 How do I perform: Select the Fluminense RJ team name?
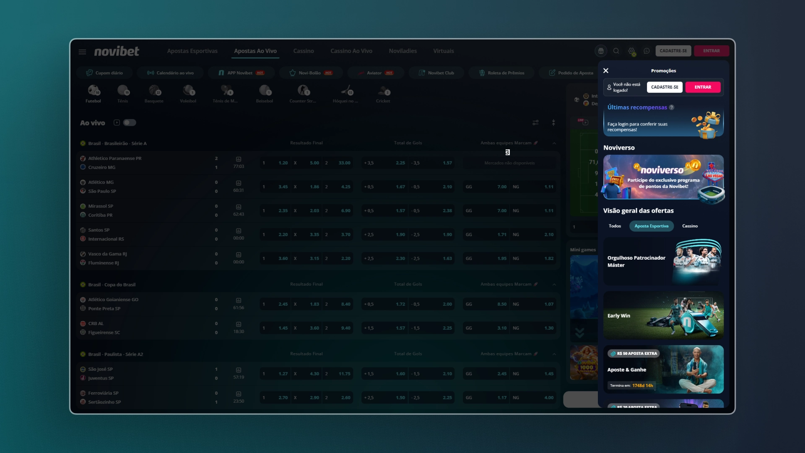pyautogui.click(x=104, y=263)
